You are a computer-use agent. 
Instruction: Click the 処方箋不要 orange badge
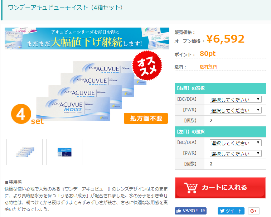[x=146, y=118]
